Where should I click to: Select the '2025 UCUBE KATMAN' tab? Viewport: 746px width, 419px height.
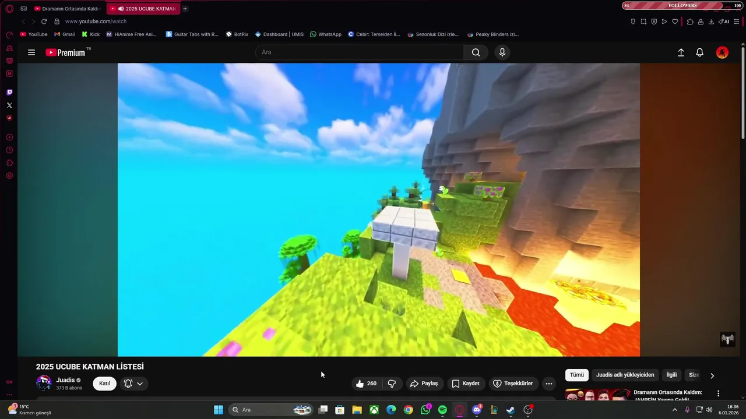(x=143, y=9)
